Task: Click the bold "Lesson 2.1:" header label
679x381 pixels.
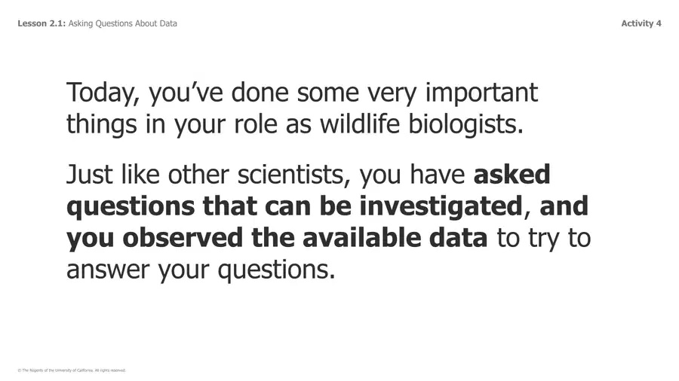Action: [41, 23]
